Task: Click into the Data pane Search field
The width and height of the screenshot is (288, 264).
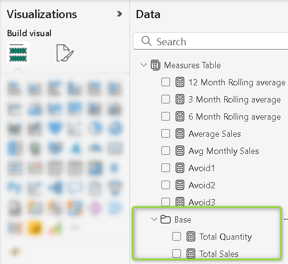Action: click(x=210, y=41)
